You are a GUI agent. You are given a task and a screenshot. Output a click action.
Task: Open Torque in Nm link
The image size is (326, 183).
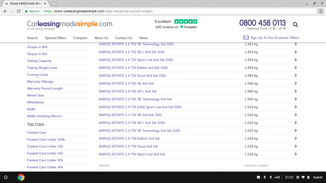(37, 54)
